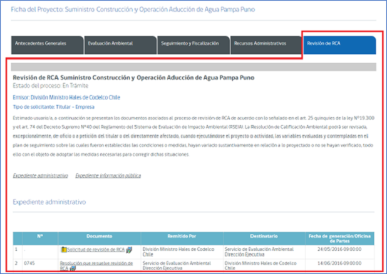Click document icon after Solicitud de revisión de RCA
The height and width of the screenshot is (274, 387).
pyautogui.click(x=128, y=250)
